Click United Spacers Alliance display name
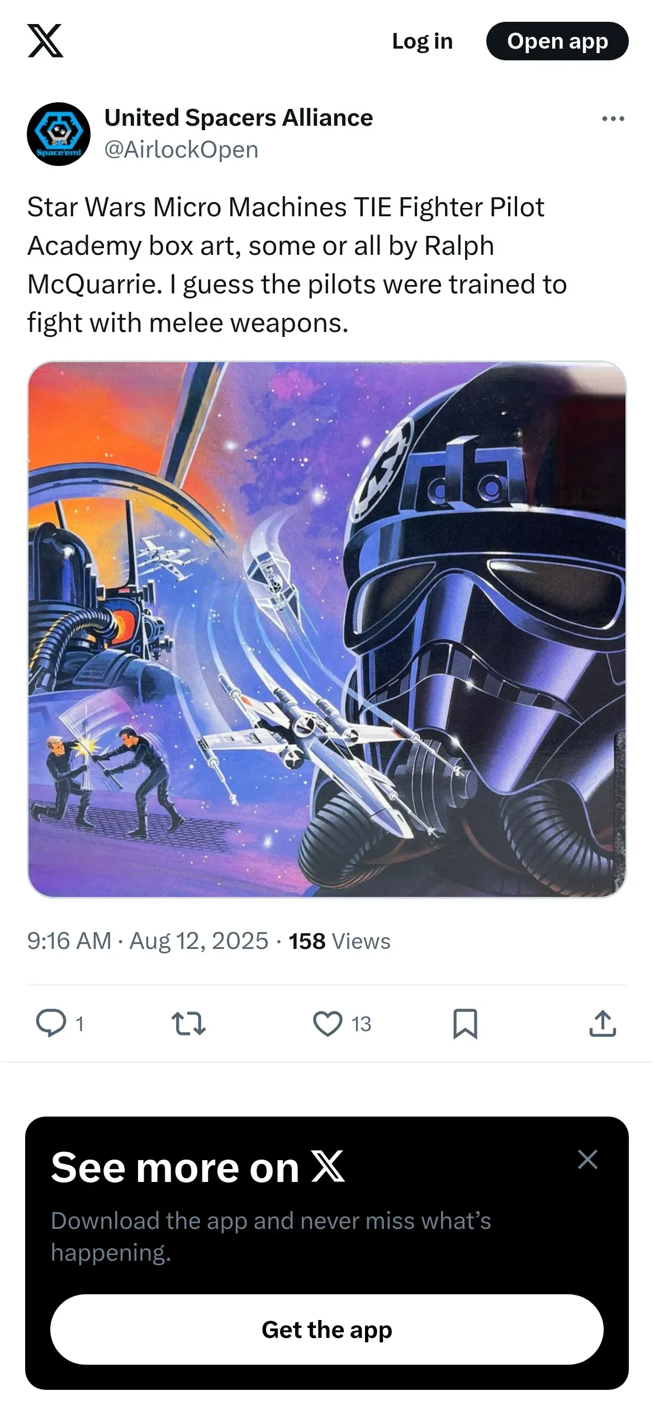 [239, 118]
